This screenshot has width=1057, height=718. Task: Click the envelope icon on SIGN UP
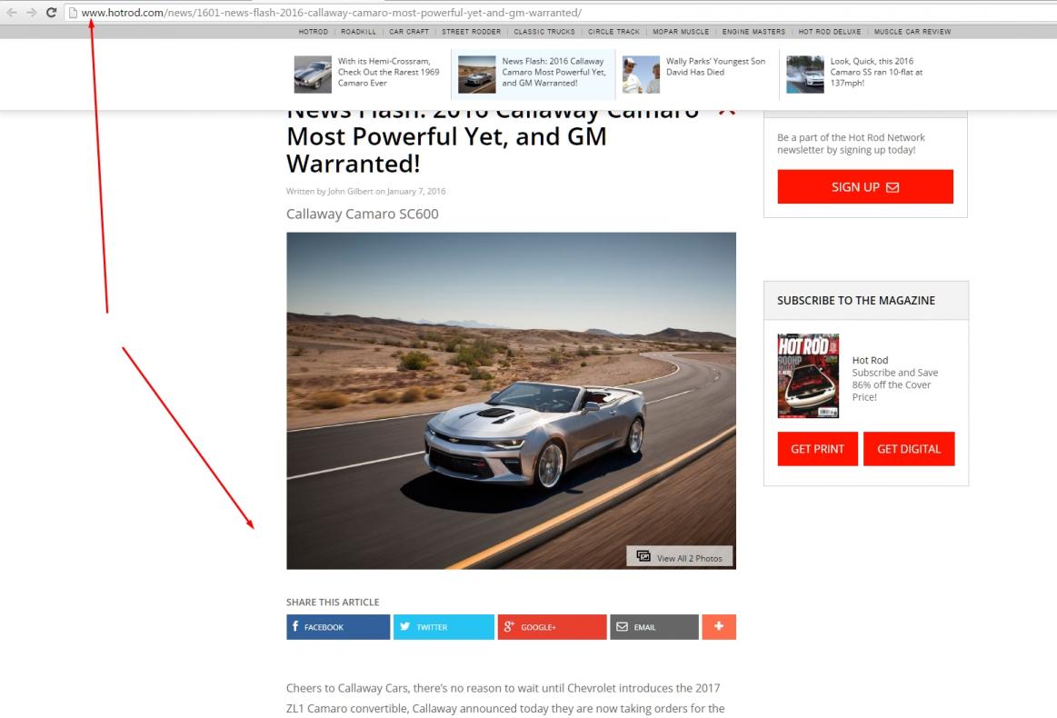click(x=892, y=187)
